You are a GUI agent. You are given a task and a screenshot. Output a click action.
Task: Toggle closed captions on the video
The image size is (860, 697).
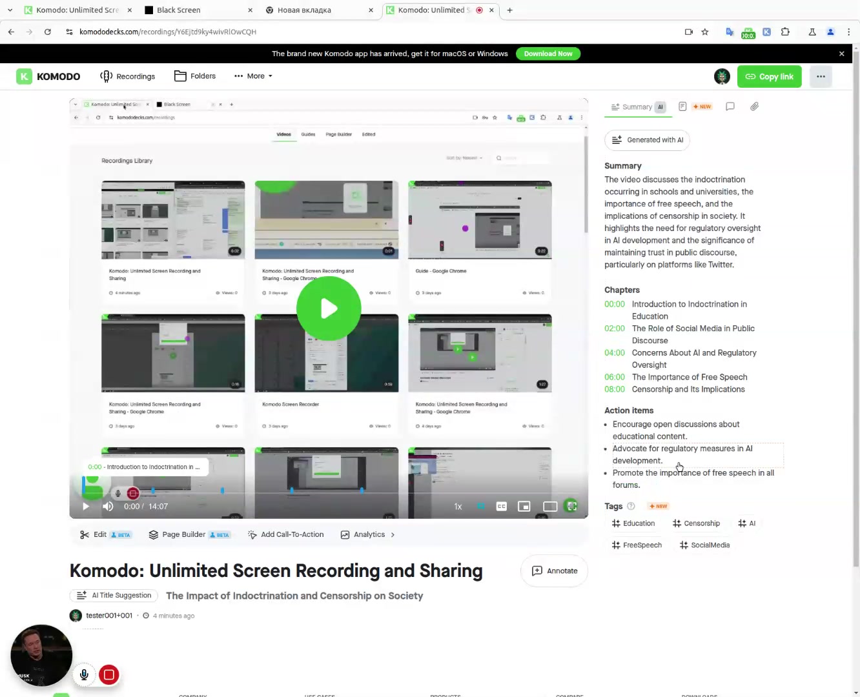[x=501, y=507]
